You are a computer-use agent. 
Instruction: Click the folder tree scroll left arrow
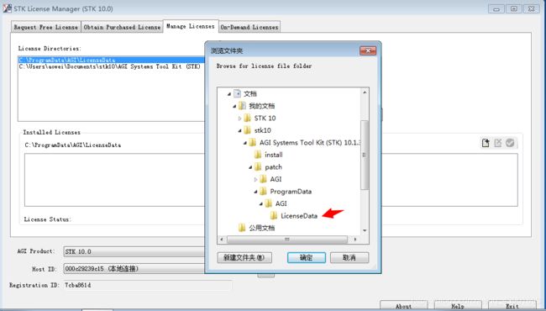(x=222, y=240)
